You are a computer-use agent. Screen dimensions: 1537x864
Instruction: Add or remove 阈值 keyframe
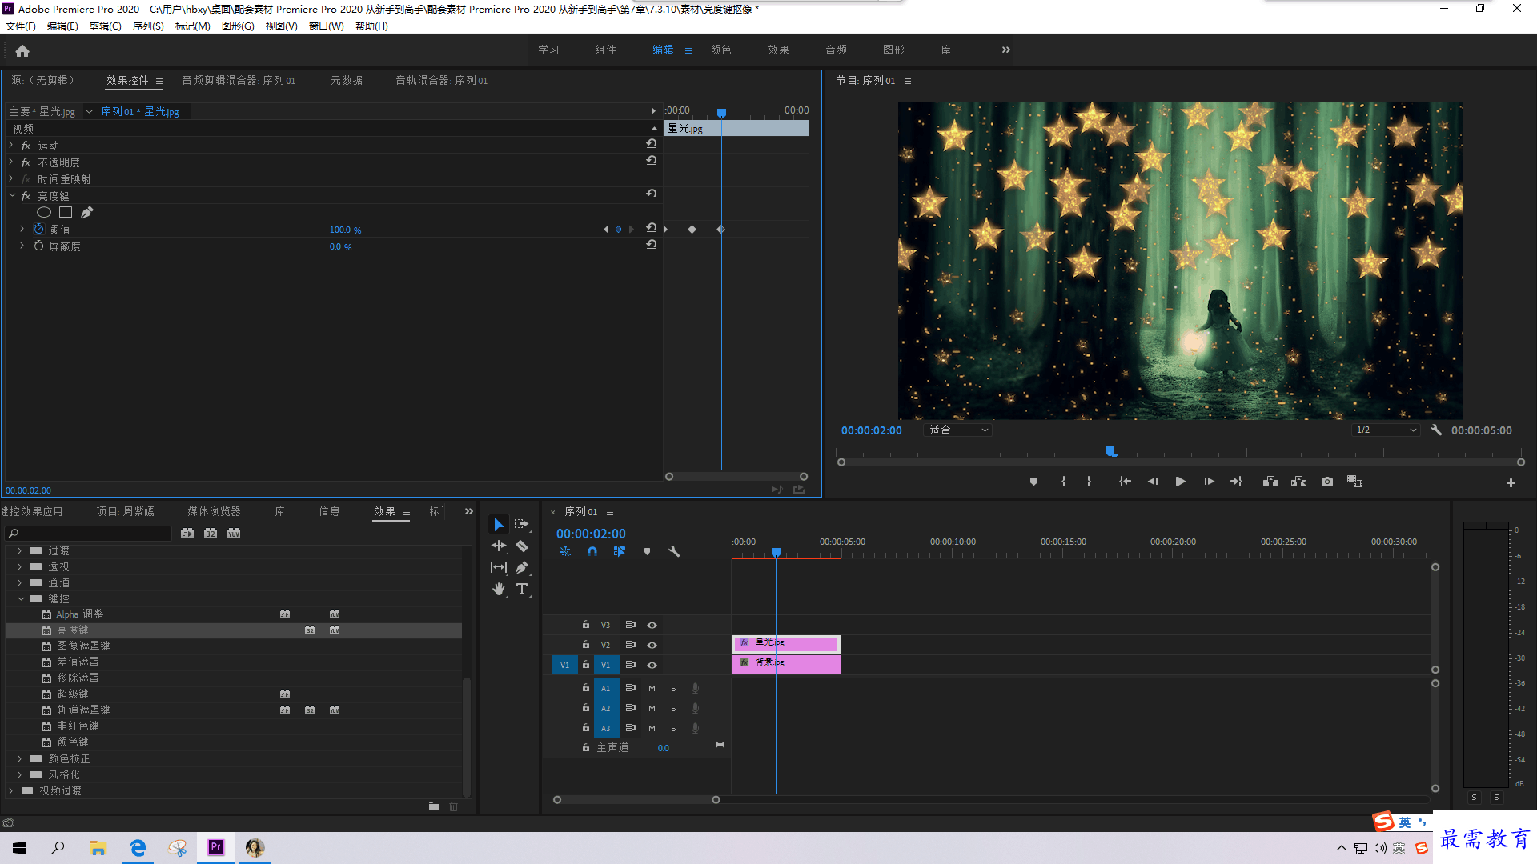pos(618,230)
